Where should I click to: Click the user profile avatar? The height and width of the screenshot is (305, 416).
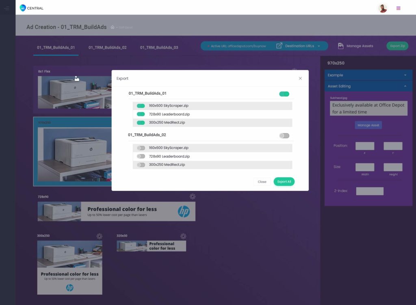[382, 8]
